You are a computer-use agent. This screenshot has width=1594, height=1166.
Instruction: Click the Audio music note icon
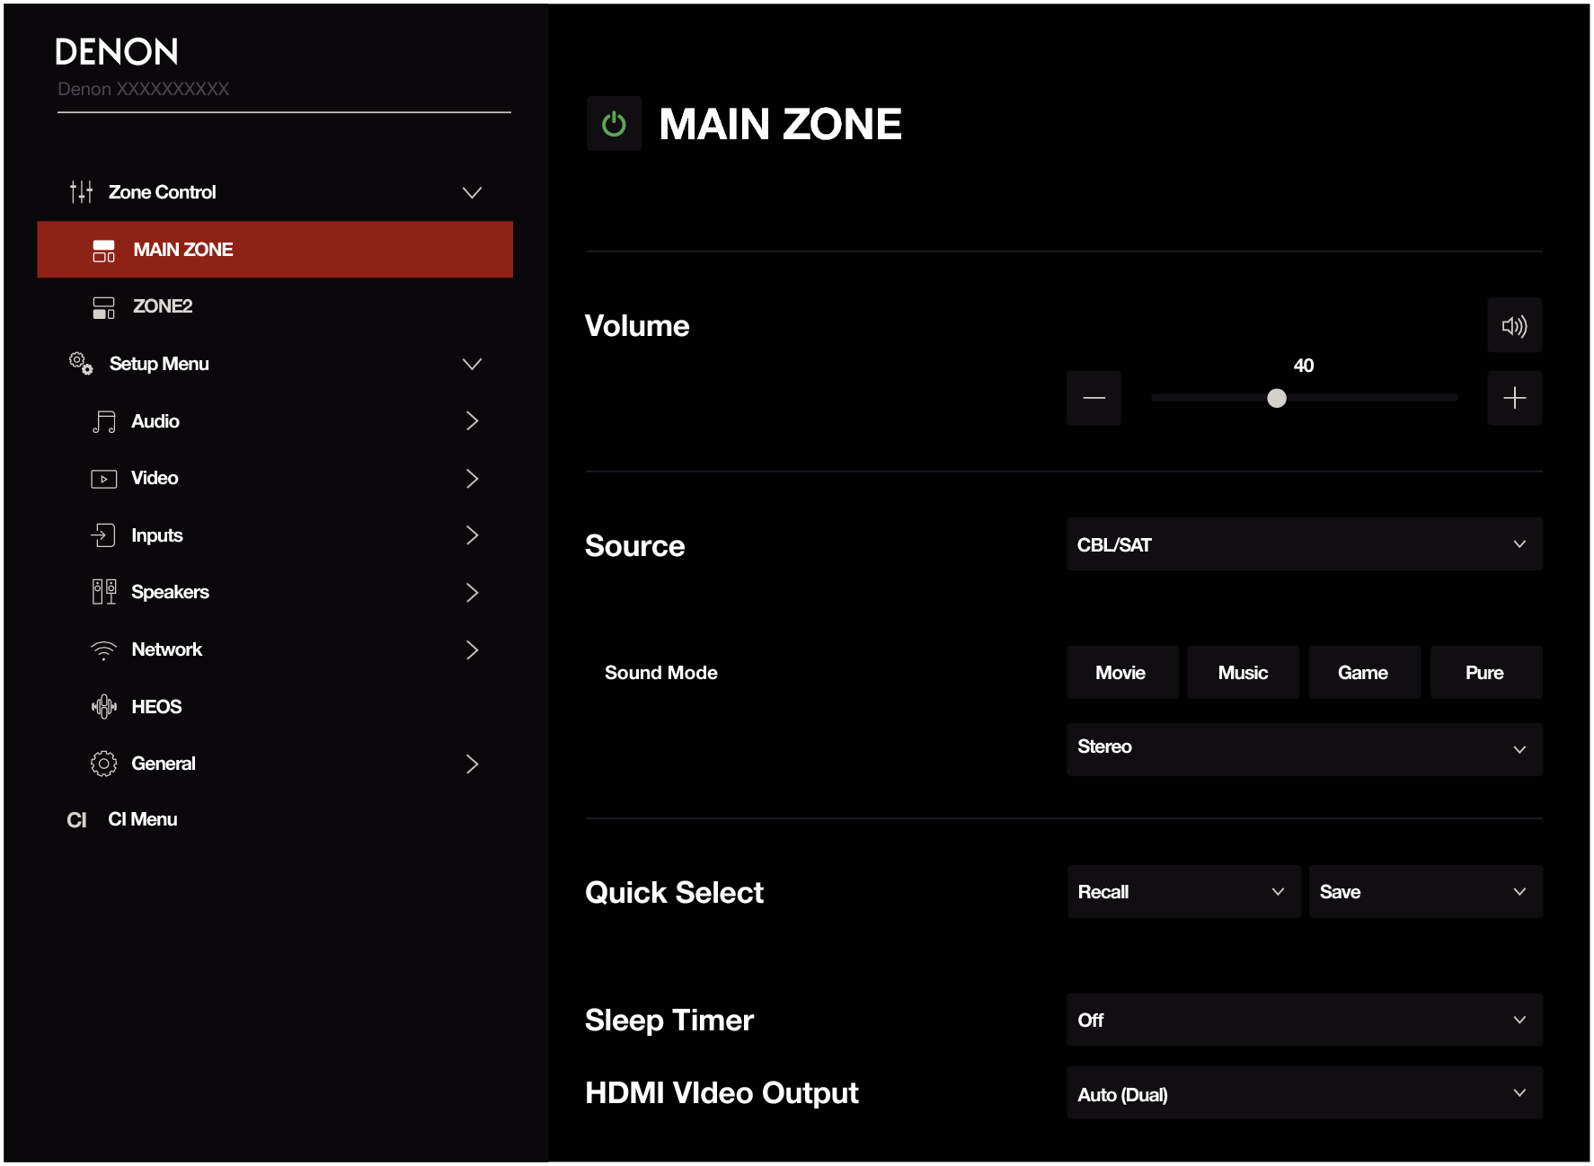click(x=104, y=421)
